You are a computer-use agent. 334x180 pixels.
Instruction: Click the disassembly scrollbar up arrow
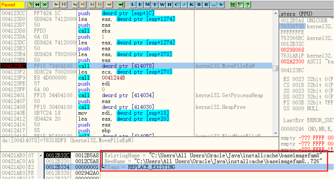tap(275, 13)
